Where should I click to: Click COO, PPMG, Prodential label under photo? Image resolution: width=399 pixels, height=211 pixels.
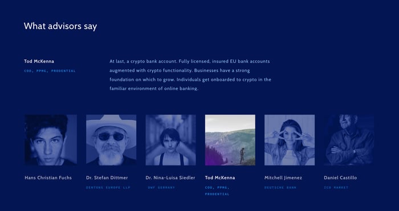217,191
